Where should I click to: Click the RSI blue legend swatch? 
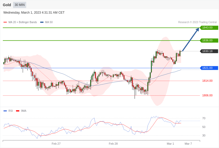click(5, 111)
